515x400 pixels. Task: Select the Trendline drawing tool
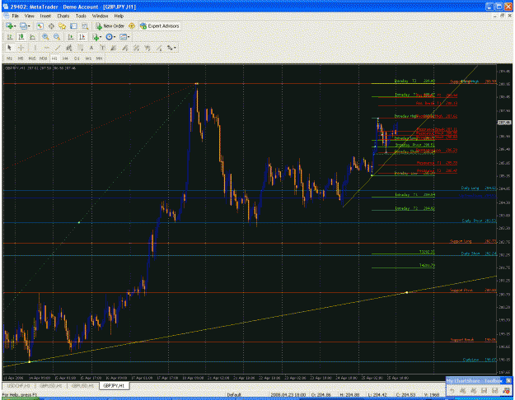coord(58,48)
